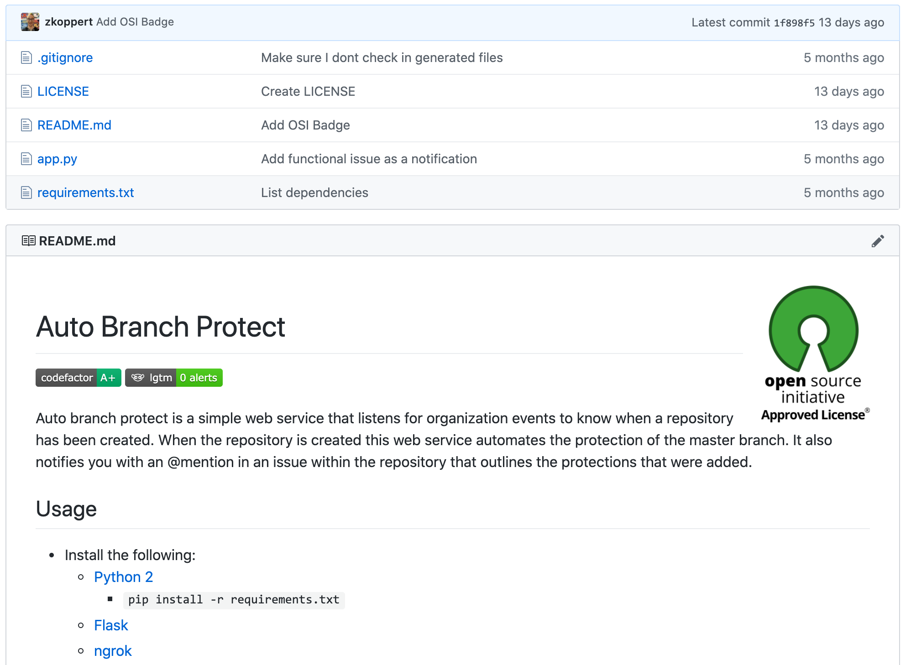Open the .gitignore file

[x=65, y=57]
